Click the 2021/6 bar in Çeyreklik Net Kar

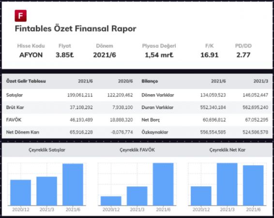click(253, 186)
